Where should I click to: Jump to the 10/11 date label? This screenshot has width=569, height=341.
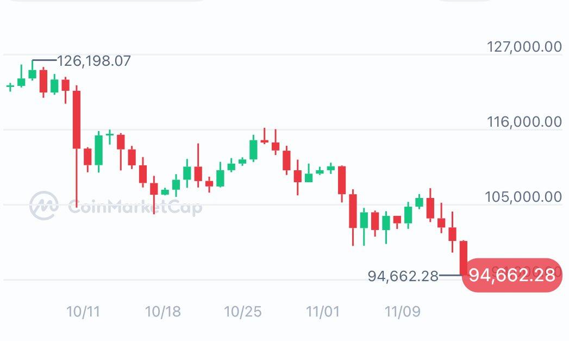tap(84, 312)
